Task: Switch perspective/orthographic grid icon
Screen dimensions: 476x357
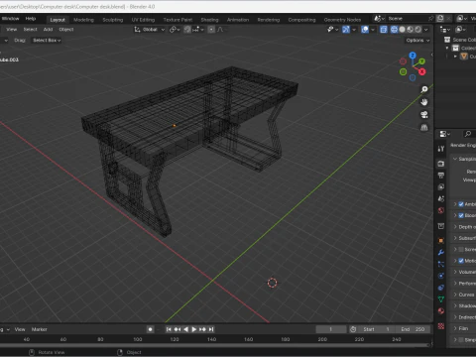Action: (424, 127)
